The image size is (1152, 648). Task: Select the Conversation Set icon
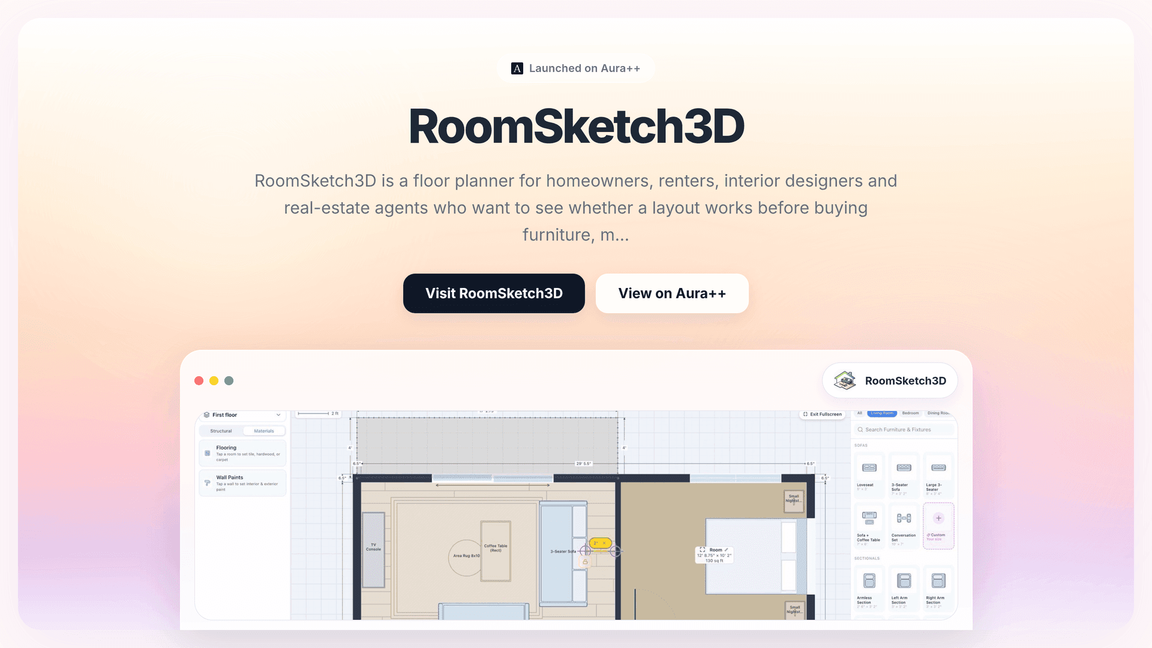coord(904,518)
